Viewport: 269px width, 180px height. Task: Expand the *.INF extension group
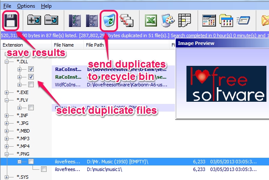point(6,115)
